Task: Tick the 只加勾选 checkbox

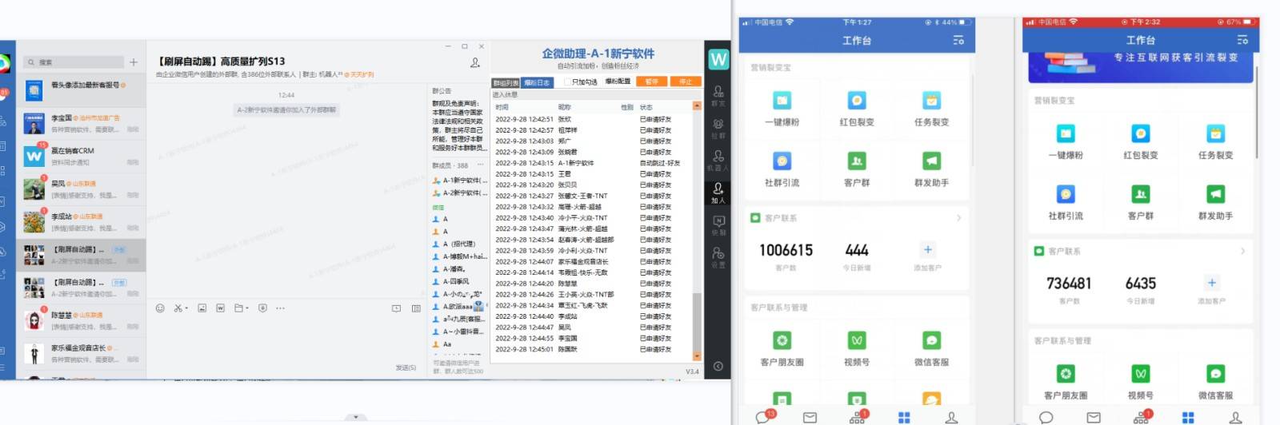Action: pos(567,82)
